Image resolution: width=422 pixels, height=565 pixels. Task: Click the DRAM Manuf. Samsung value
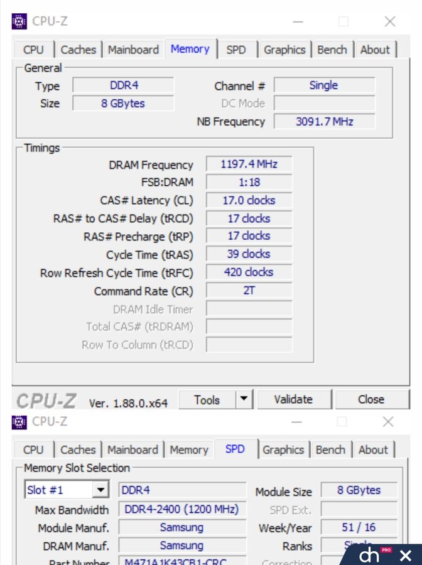[182, 546]
